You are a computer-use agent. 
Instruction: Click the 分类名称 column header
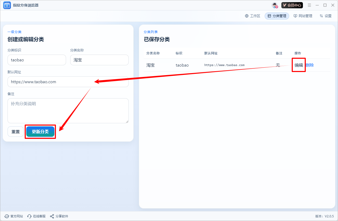(153, 53)
